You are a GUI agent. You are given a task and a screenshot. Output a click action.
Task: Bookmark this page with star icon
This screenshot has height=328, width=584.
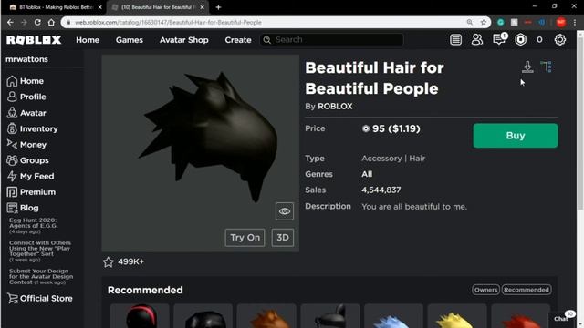click(x=484, y=22)
